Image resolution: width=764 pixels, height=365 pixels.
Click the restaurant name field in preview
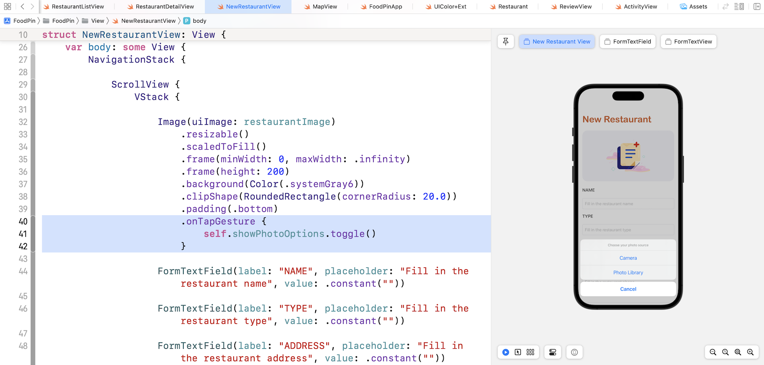click(628, 204)
